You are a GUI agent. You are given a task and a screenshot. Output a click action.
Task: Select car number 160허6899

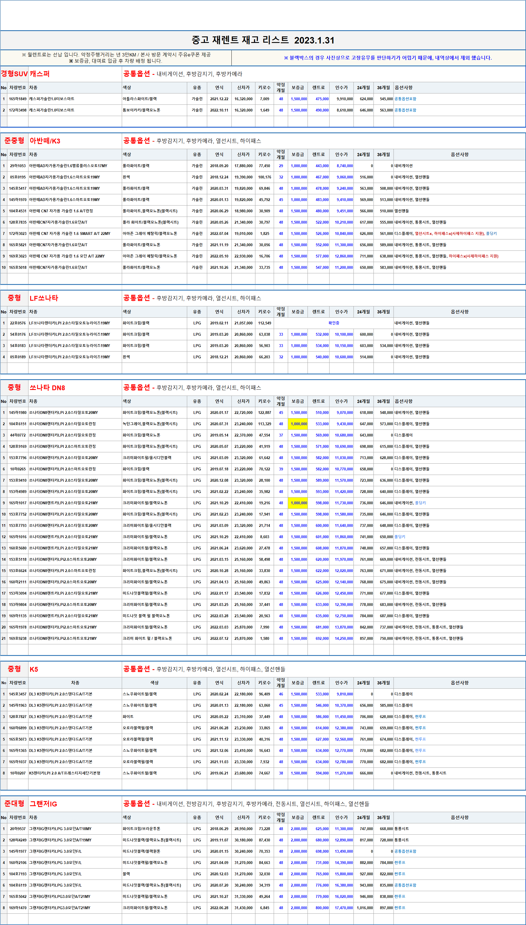[18, 728]
